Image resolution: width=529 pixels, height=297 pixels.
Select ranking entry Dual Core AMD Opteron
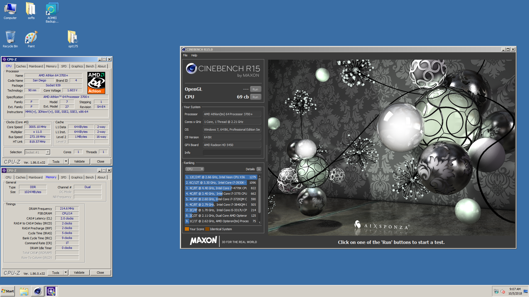tap(221, 216)
